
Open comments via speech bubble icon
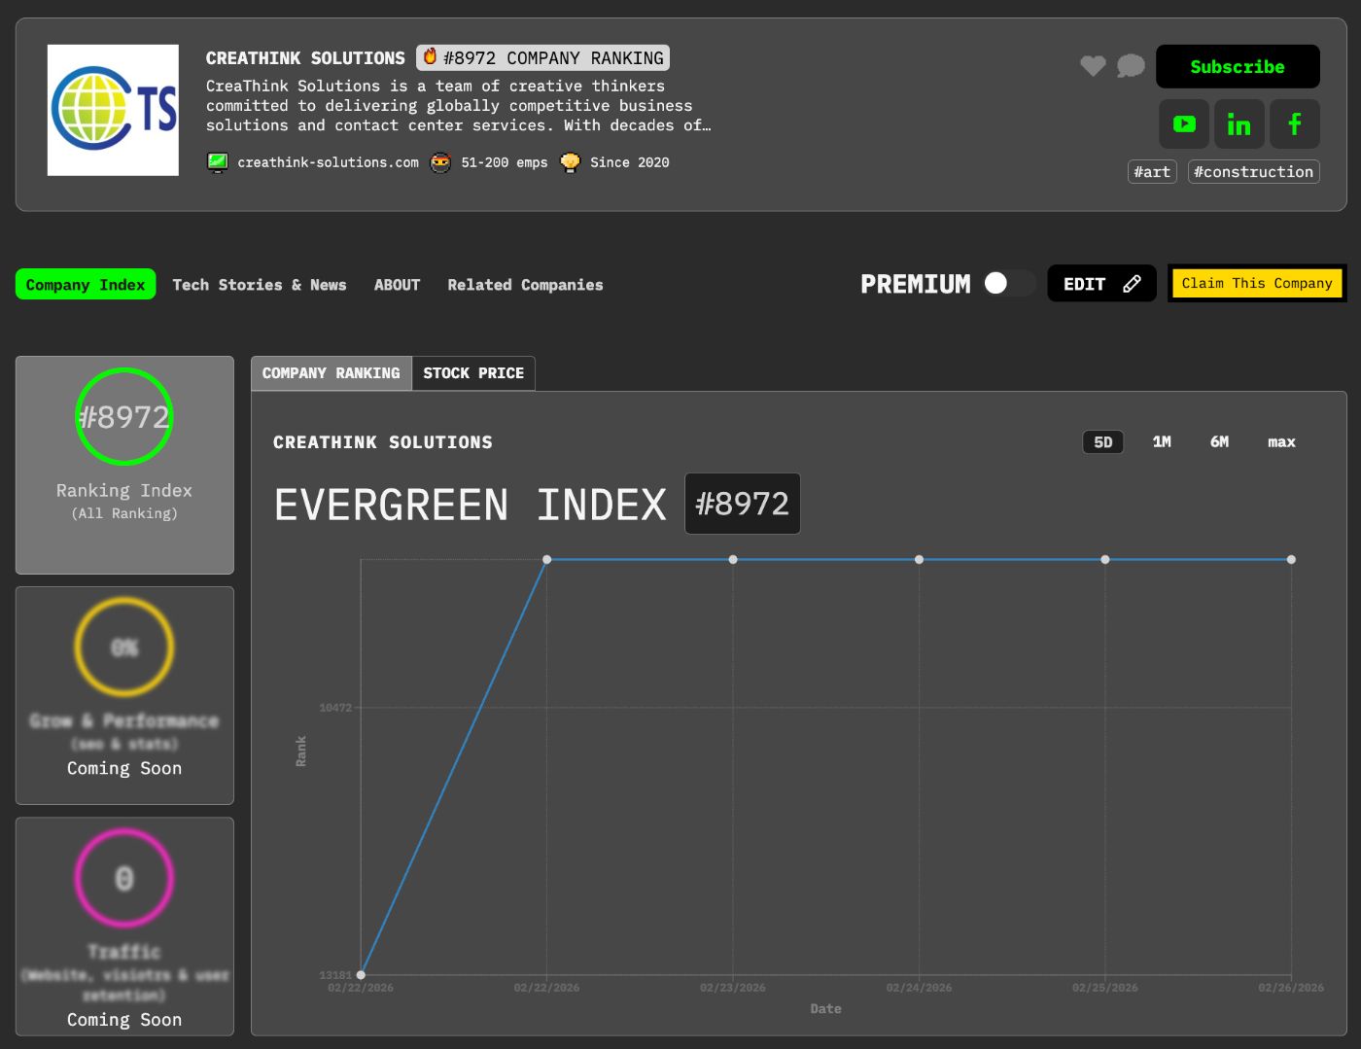[x=1131, y=66]
